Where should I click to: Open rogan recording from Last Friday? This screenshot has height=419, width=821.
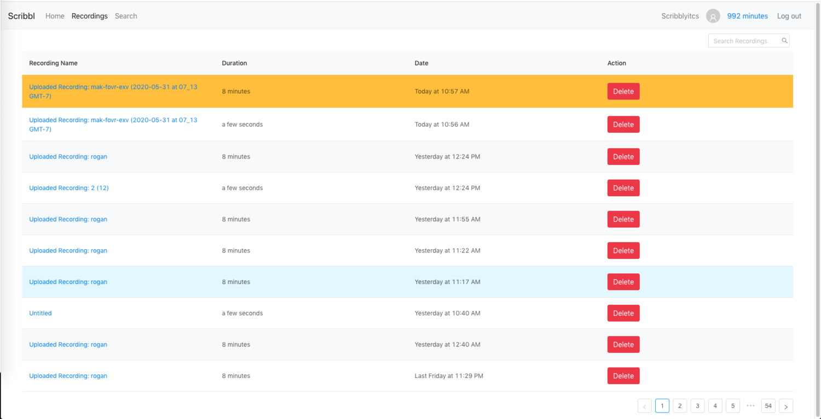[68, 376]
